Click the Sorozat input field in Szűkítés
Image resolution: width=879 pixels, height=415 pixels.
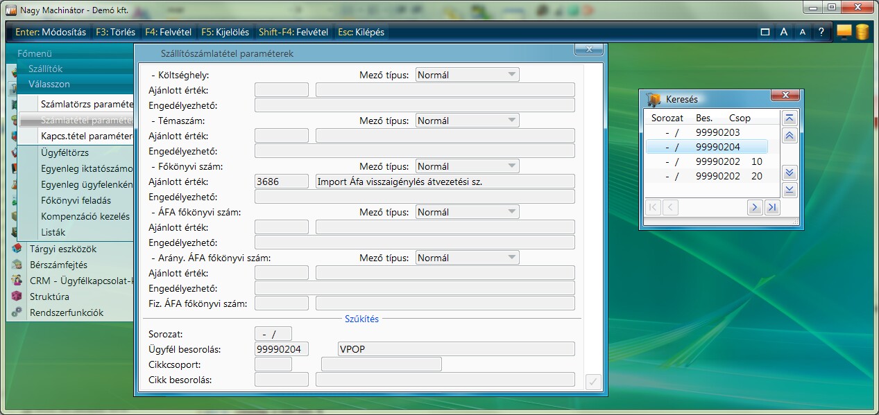(x=273, y=334)
